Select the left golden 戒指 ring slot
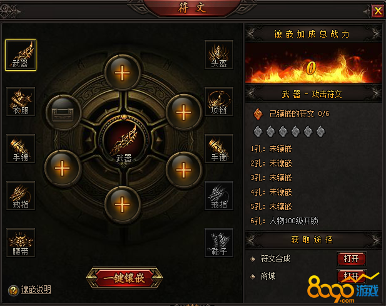This screenshot has width=386, height=306. point(21,196)
